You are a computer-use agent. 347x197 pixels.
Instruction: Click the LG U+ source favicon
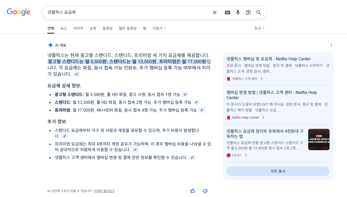[229, 155]
